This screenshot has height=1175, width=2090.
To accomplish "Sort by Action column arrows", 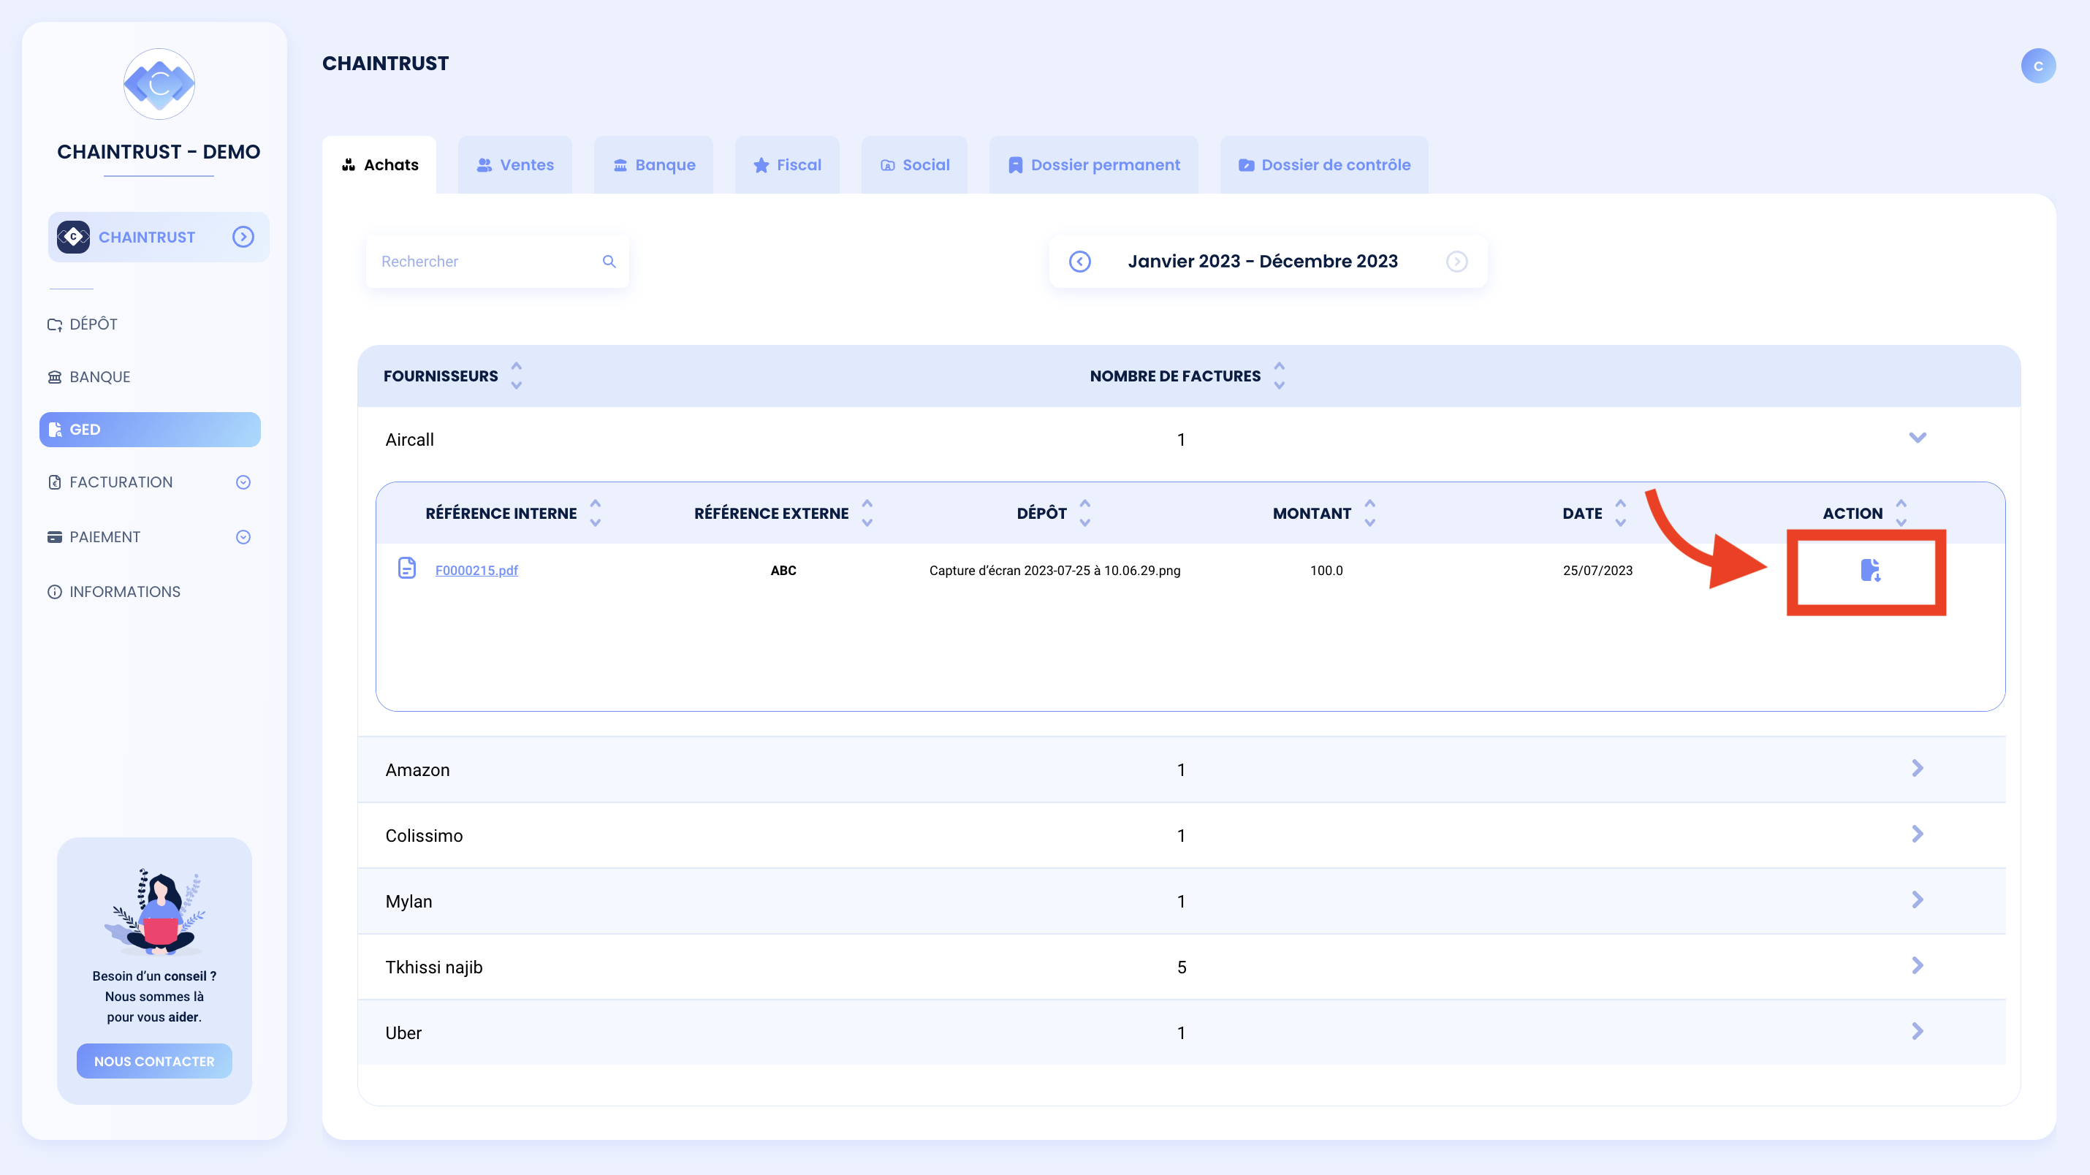I will [x=1901, y=513].
